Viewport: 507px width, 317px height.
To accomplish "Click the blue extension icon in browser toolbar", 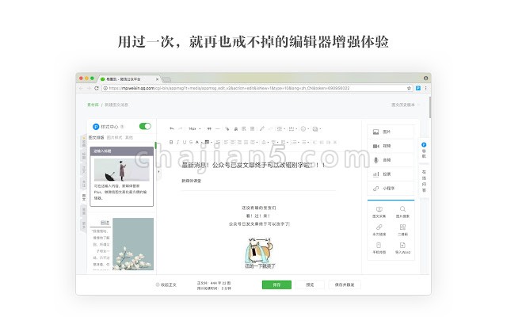I will [418, 88].
